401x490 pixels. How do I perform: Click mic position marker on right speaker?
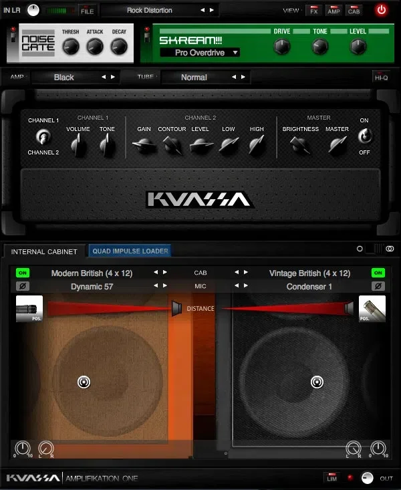317,382
